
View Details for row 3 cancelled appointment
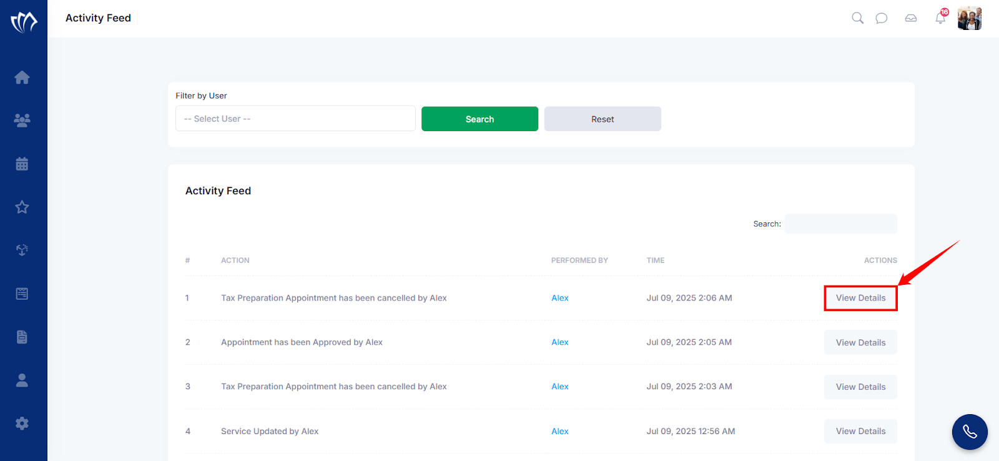point(860,387)
